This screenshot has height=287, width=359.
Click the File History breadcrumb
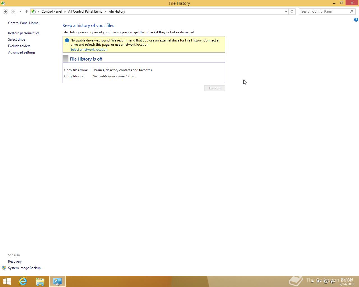coord(117,11)
